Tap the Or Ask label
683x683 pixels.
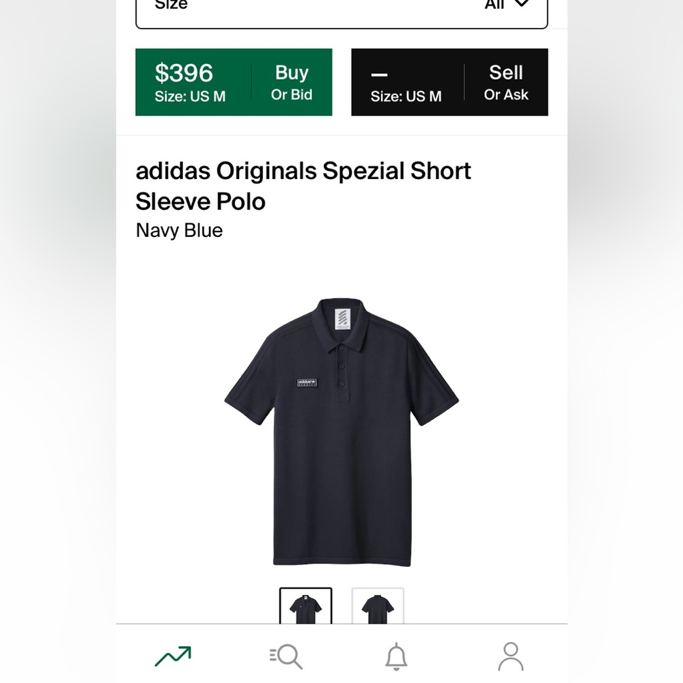point(506,95)
